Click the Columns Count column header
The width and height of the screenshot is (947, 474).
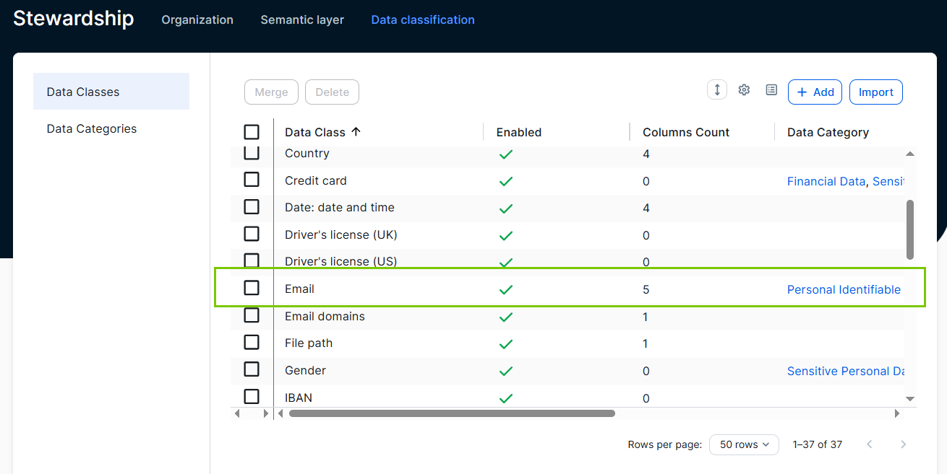point(686,132)
